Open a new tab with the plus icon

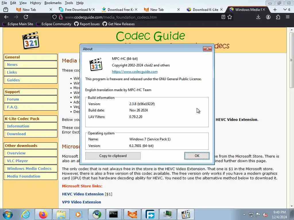pos(275,9)
